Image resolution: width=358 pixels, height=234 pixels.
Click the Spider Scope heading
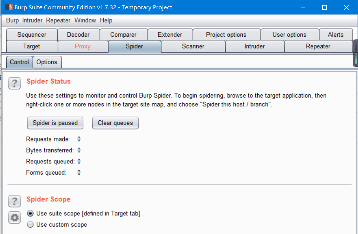[48, 199]
